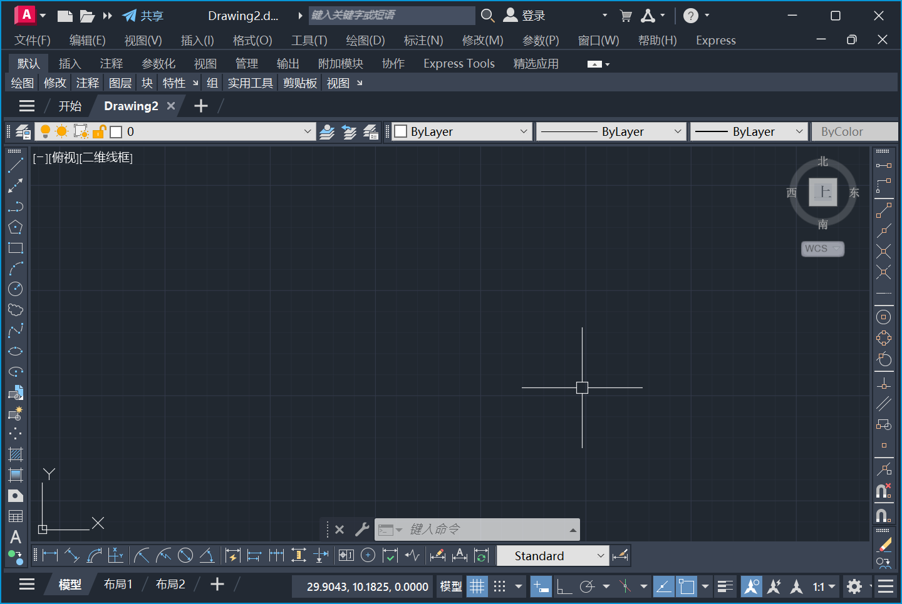Image resolution: width=902 pixels, height=604 pixels.
Task: Click the Linear Dimension tool
Action: click(50, 555)
